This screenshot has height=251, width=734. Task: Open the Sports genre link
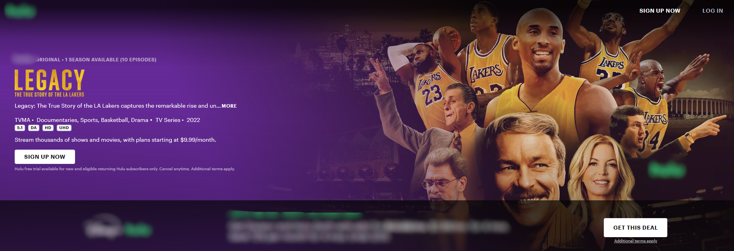pyautogui.click(x=89, y=120)
